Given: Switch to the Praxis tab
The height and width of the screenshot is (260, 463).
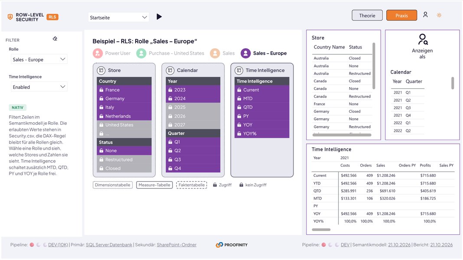Looking at the screenshot, I should [x=401, y=16].
